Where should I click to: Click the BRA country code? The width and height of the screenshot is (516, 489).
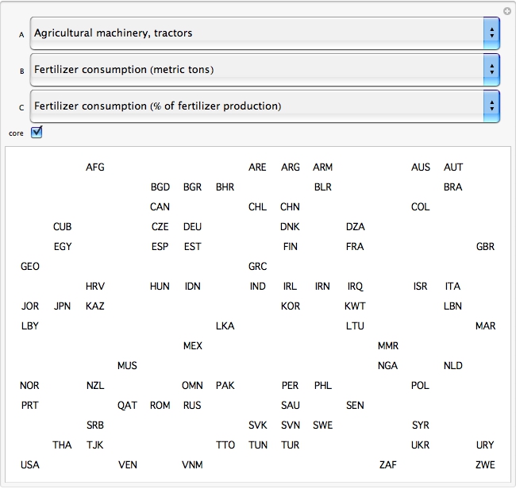pyautogui.click(x=452, y=187)
